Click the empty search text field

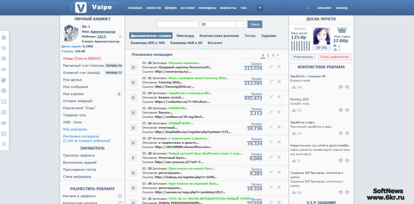point(178,24)
